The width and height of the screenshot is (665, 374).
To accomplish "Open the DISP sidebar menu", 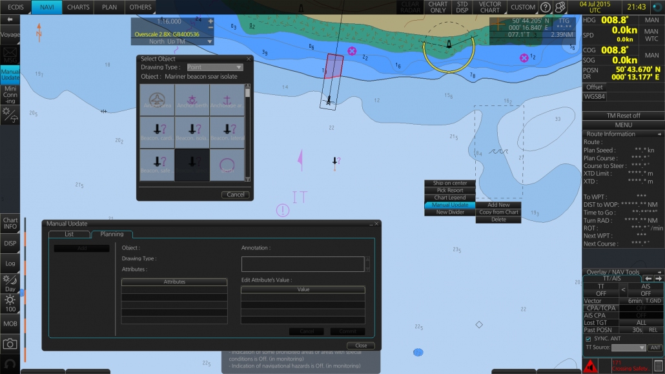I will (x=10, y=244).
